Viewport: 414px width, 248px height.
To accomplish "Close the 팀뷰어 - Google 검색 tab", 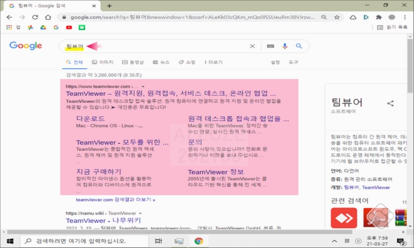I will point(94,6).
